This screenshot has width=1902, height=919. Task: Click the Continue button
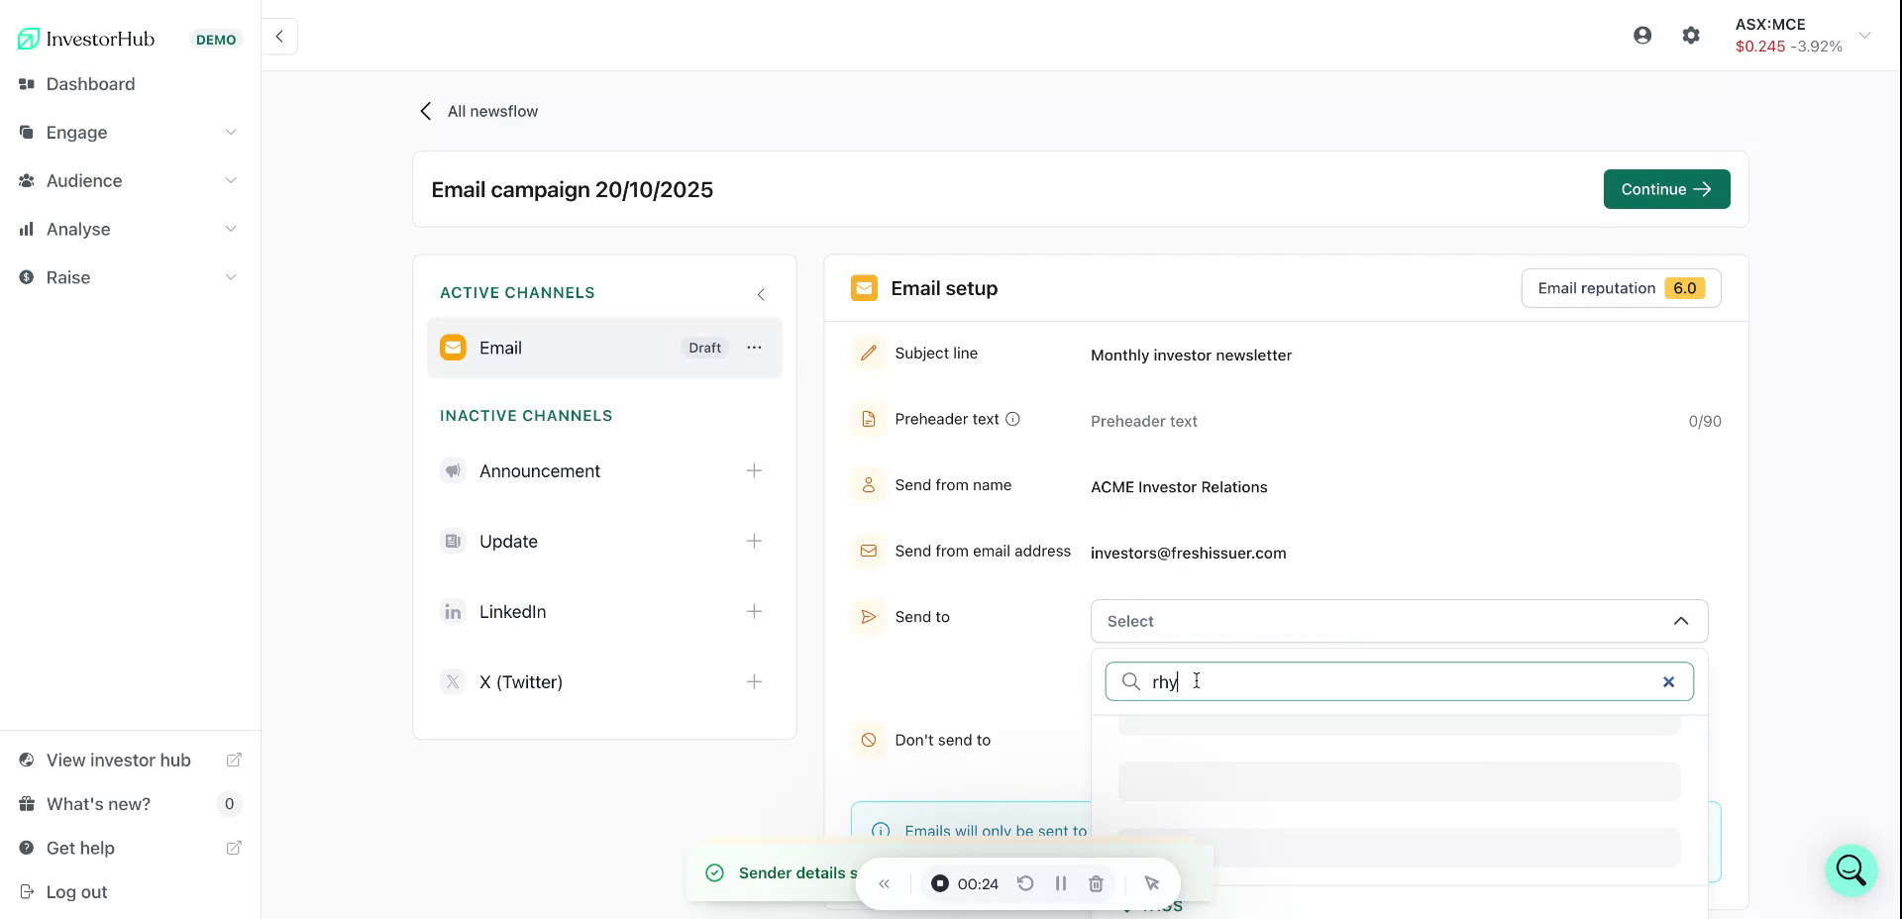[x=1666, y=189]
